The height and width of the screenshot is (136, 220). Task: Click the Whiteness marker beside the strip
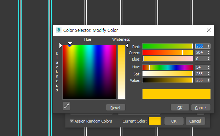click(127, 46)
